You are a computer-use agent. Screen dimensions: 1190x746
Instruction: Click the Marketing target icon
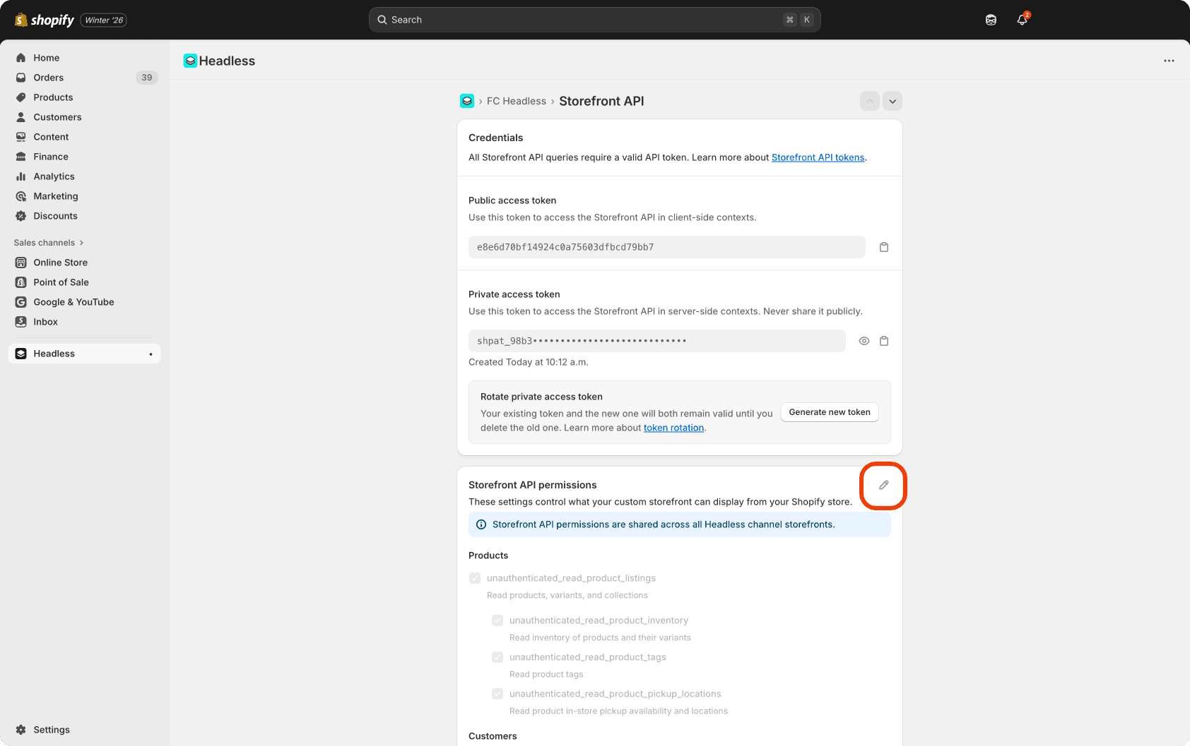click(x=21, y=196)
